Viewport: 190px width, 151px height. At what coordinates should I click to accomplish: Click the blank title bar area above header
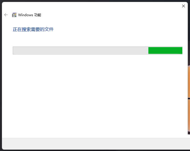coord(91,6)
